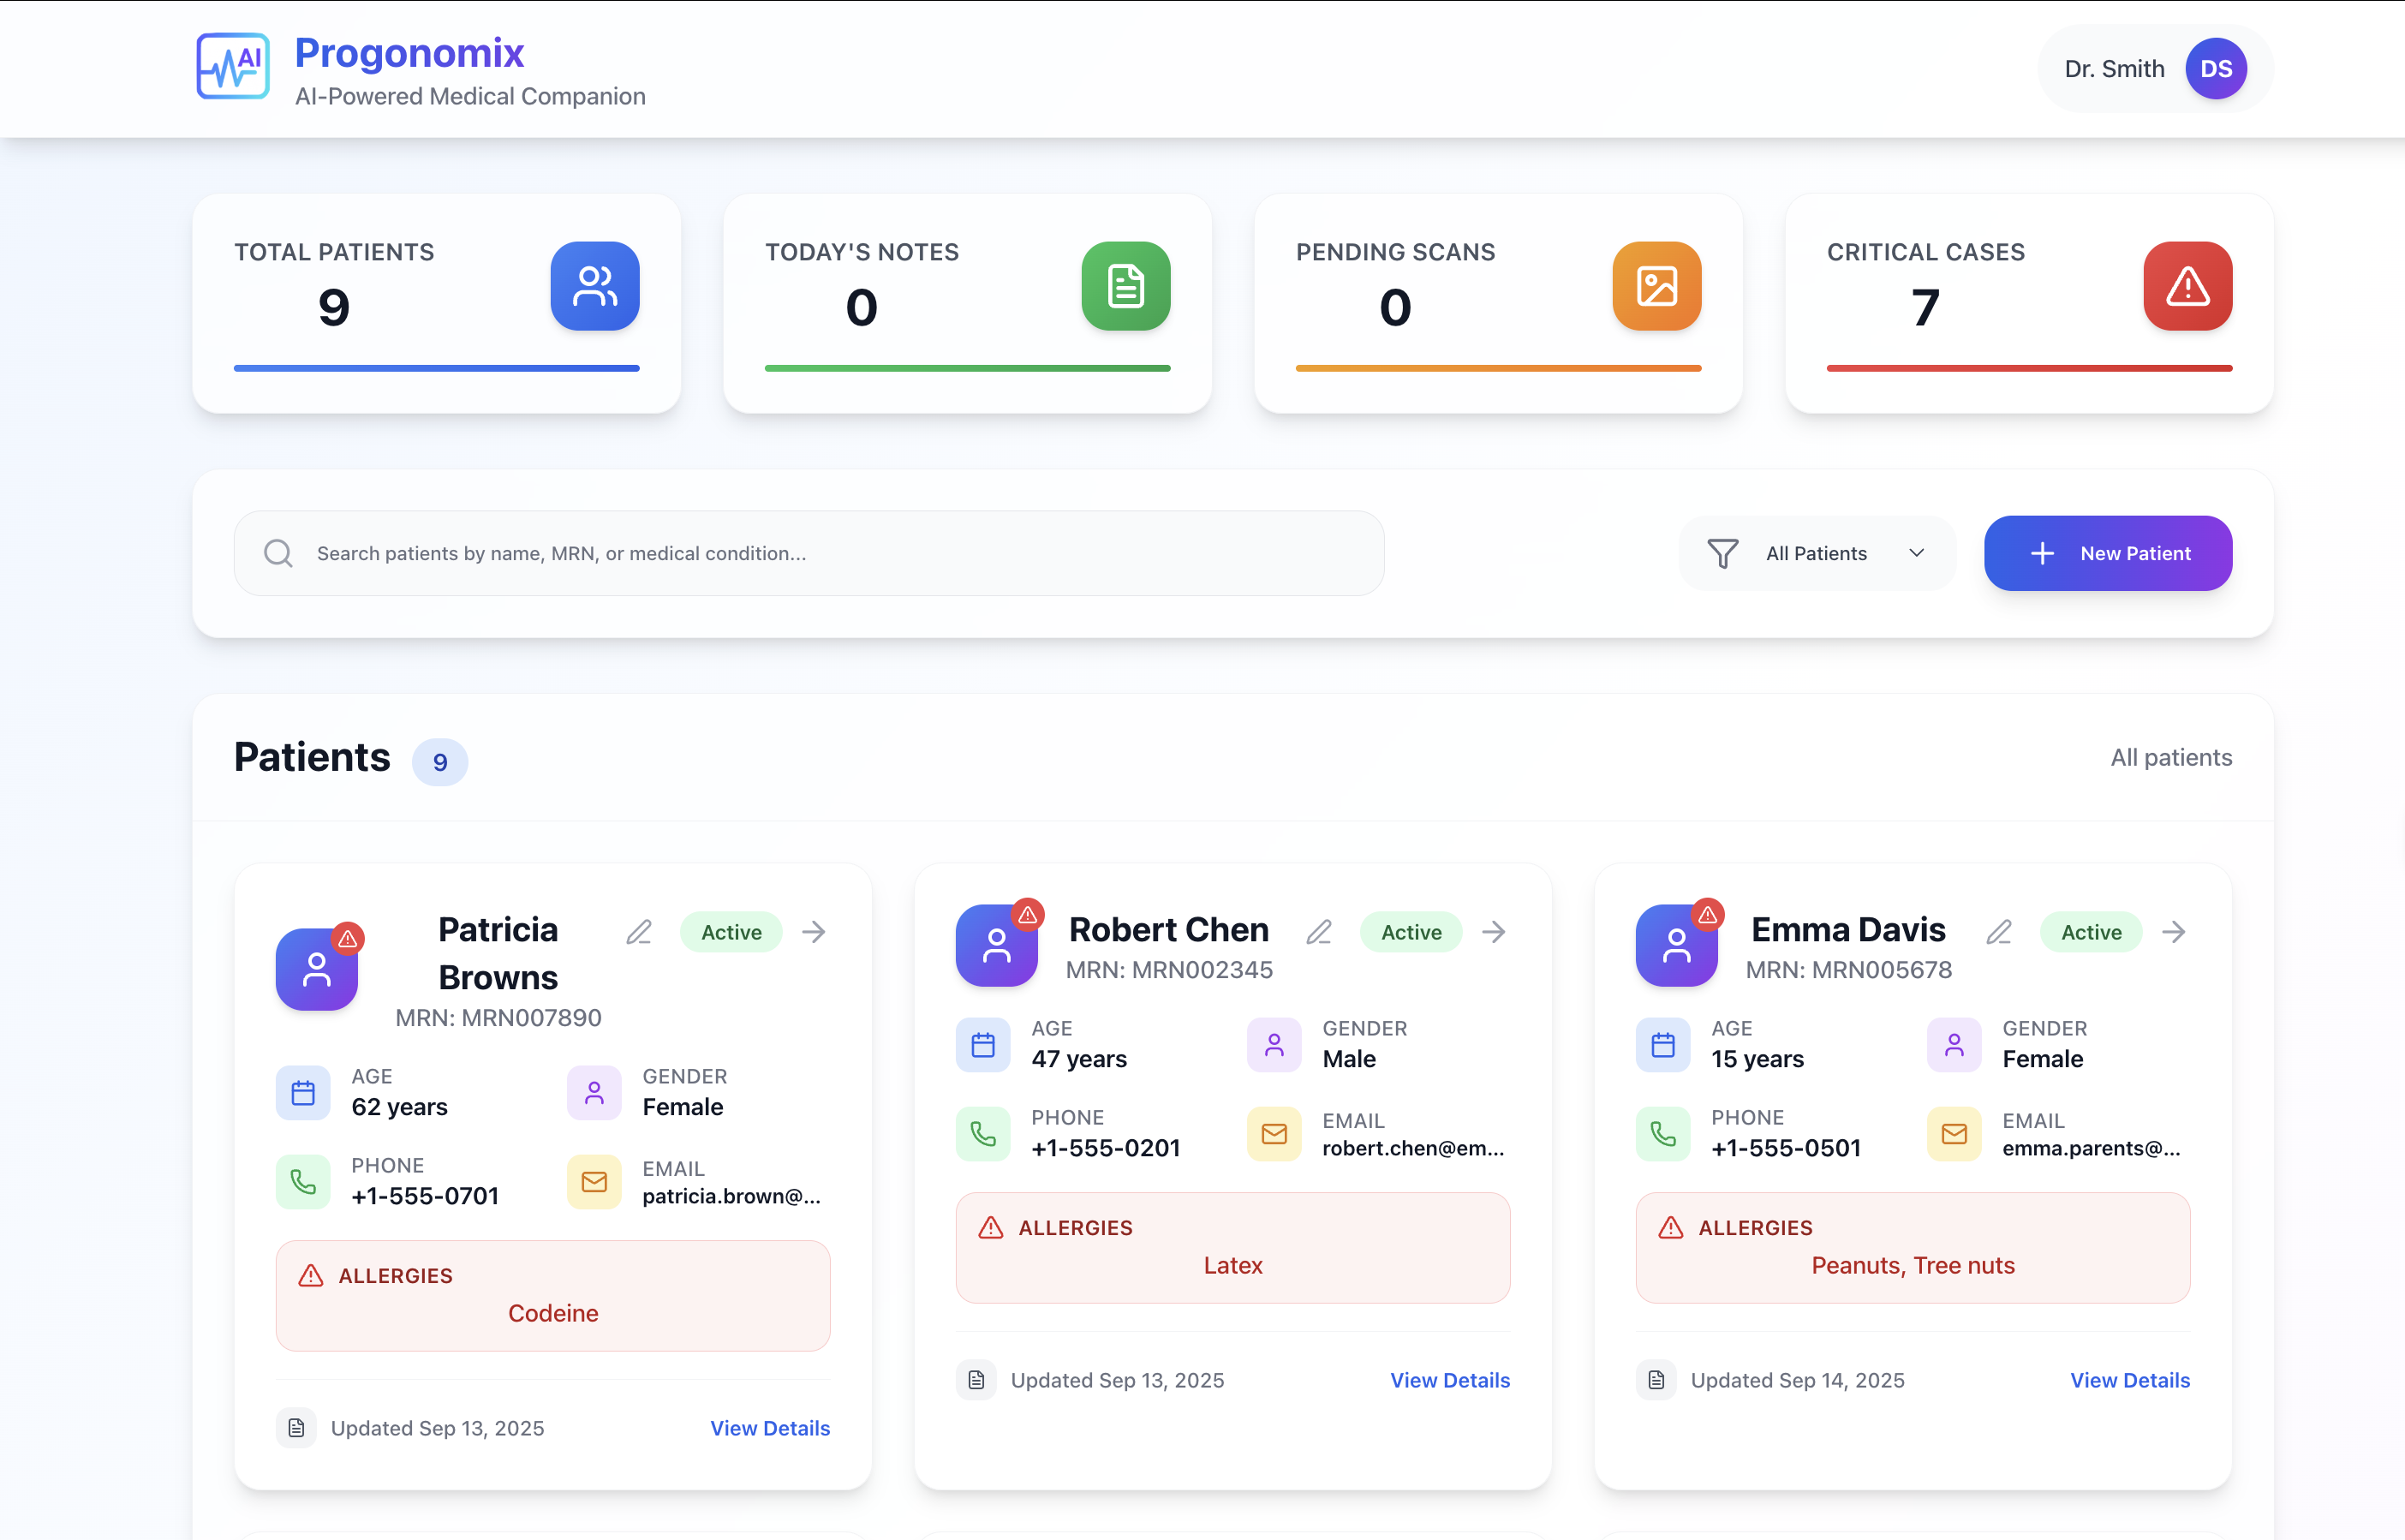Viewport: 2405px width, 1540px height.
Task: Click the arrow icon on Robert Chen's card
Action: pos(1493,932)
